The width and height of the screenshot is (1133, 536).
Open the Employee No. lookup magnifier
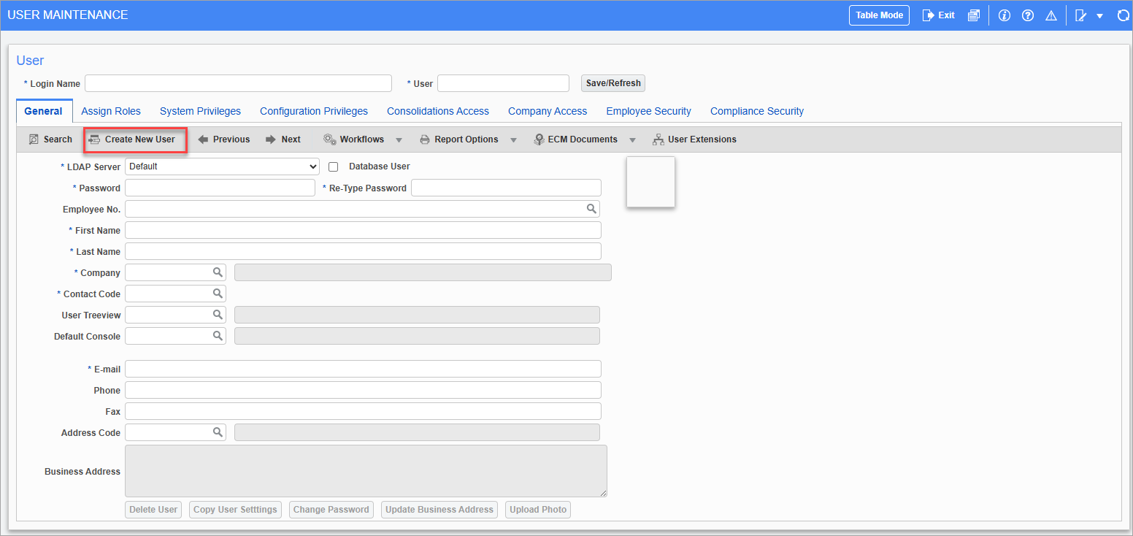tap(591, 209)
